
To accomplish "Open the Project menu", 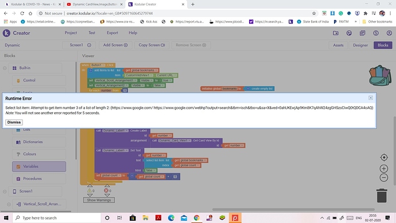I will 71,33.
